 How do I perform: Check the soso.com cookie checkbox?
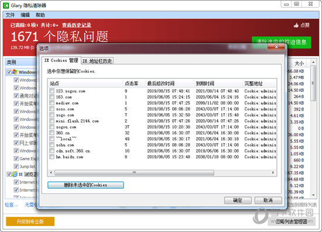(x=52, y=109)
